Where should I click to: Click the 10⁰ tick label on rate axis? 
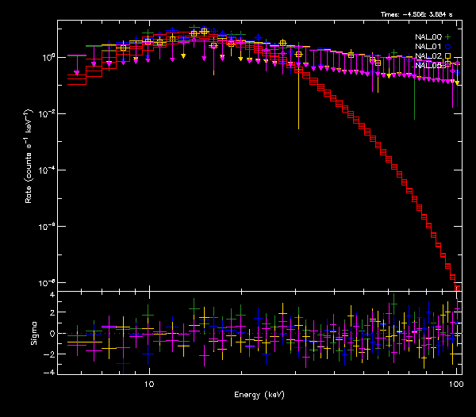47,58
